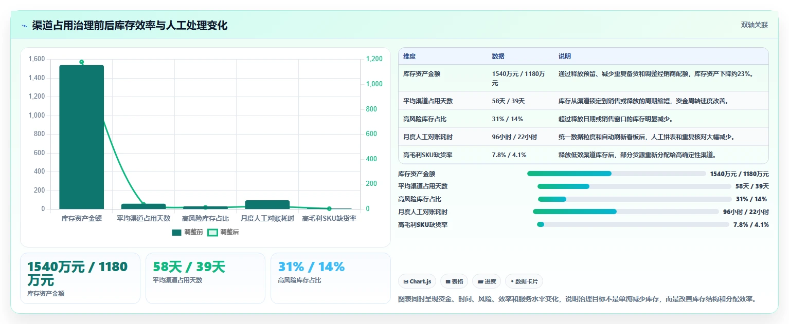
Task: Click the 维度 table column header
Action: click(409, 56)
